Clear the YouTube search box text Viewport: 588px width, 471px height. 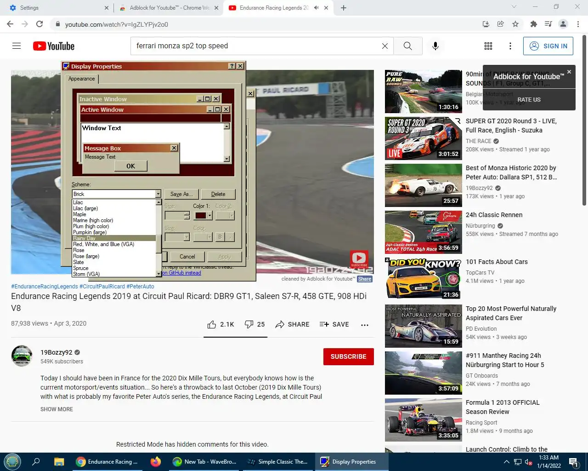385,46
